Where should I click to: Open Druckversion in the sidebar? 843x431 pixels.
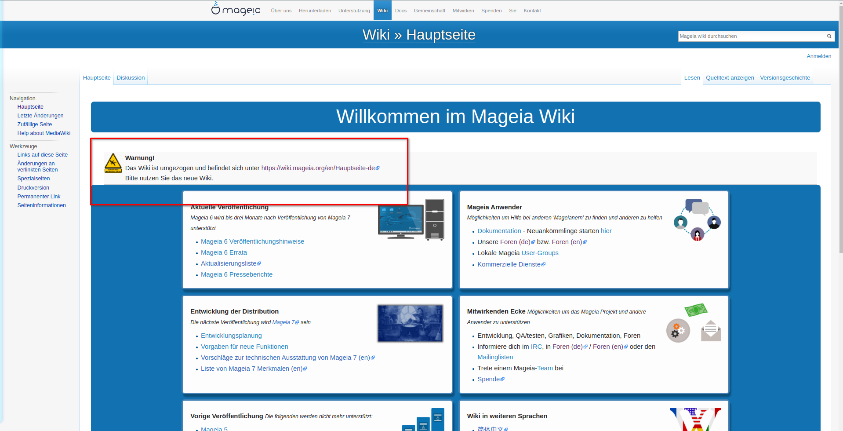pyautogui.click(x=33, y=188)
